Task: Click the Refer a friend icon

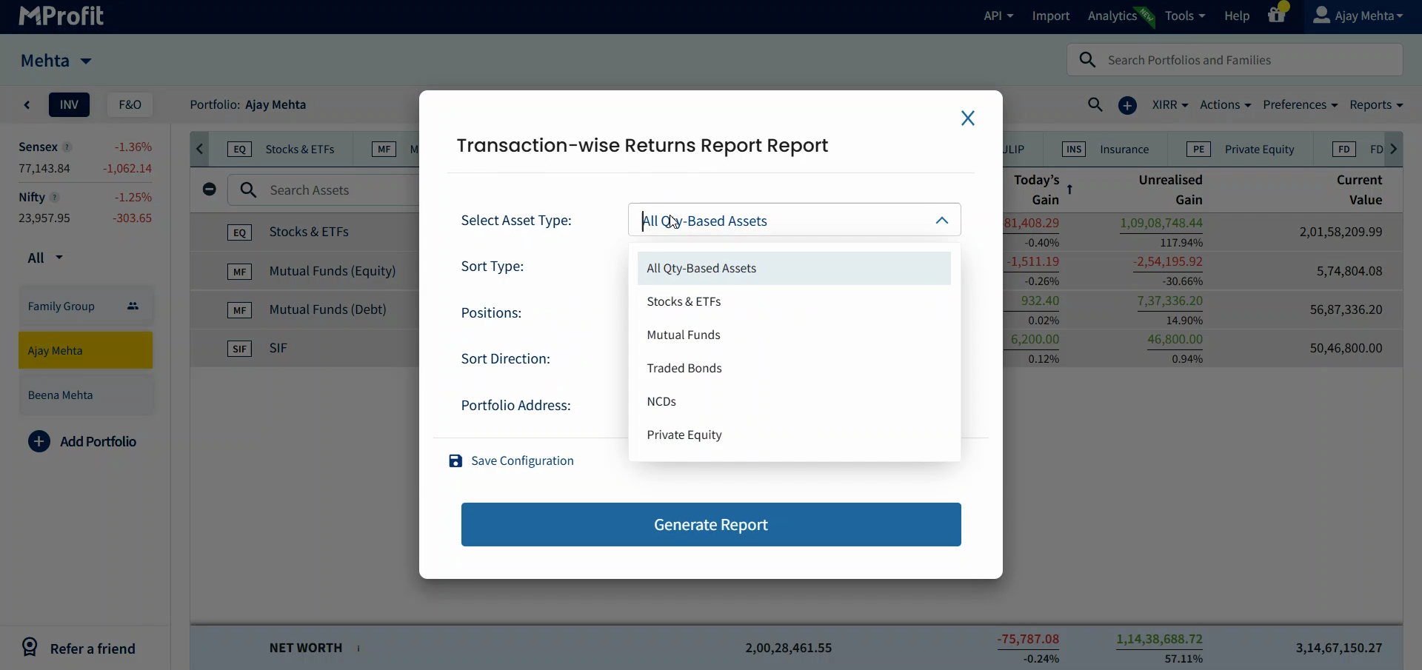Action: (x=30, y=648)
